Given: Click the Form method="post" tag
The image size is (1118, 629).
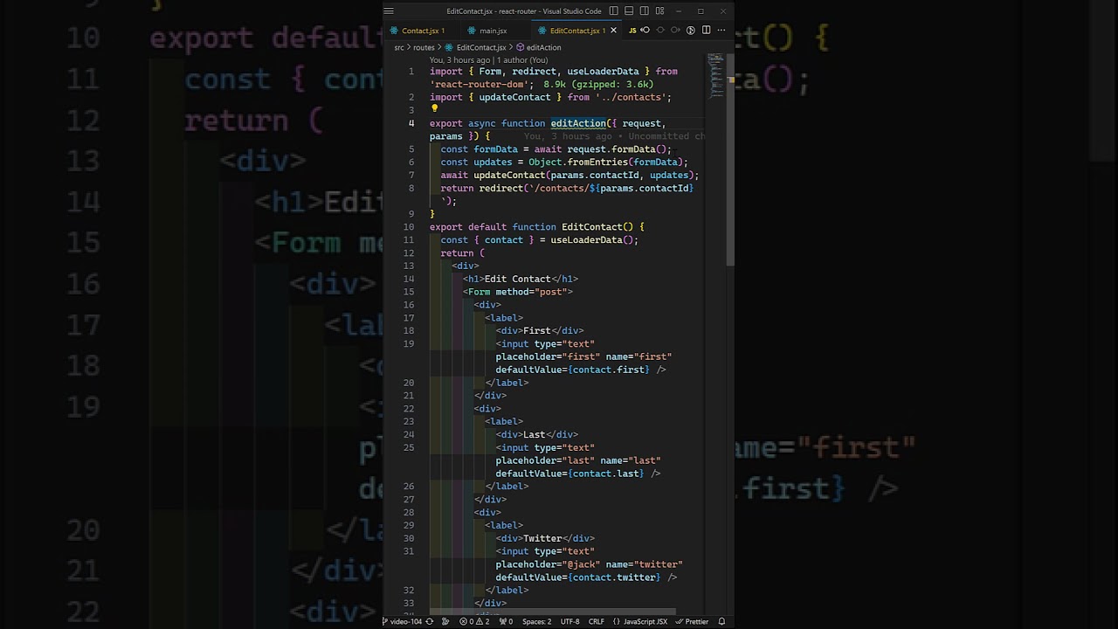Looking at the screenshot, I should tap(518, 292).
